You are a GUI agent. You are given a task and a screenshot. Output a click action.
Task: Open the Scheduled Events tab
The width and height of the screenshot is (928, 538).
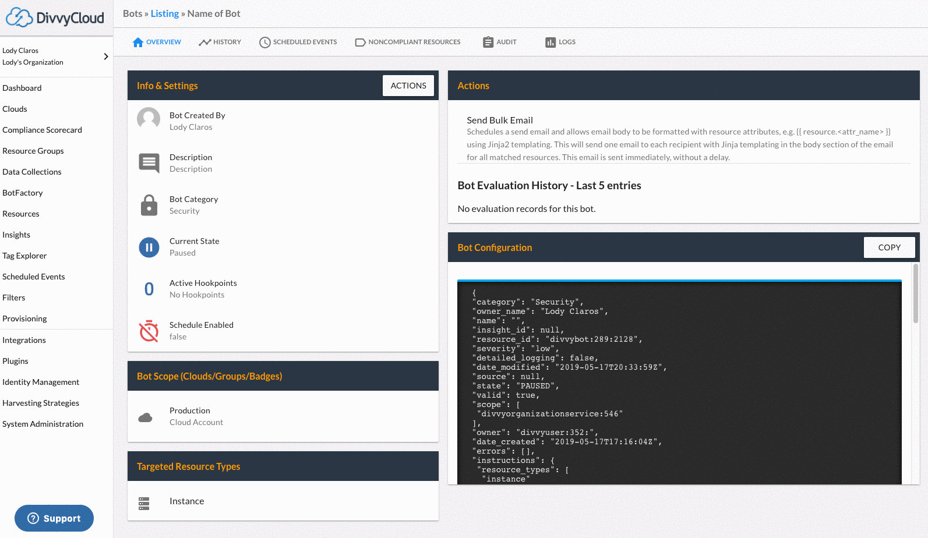(298, 42)
